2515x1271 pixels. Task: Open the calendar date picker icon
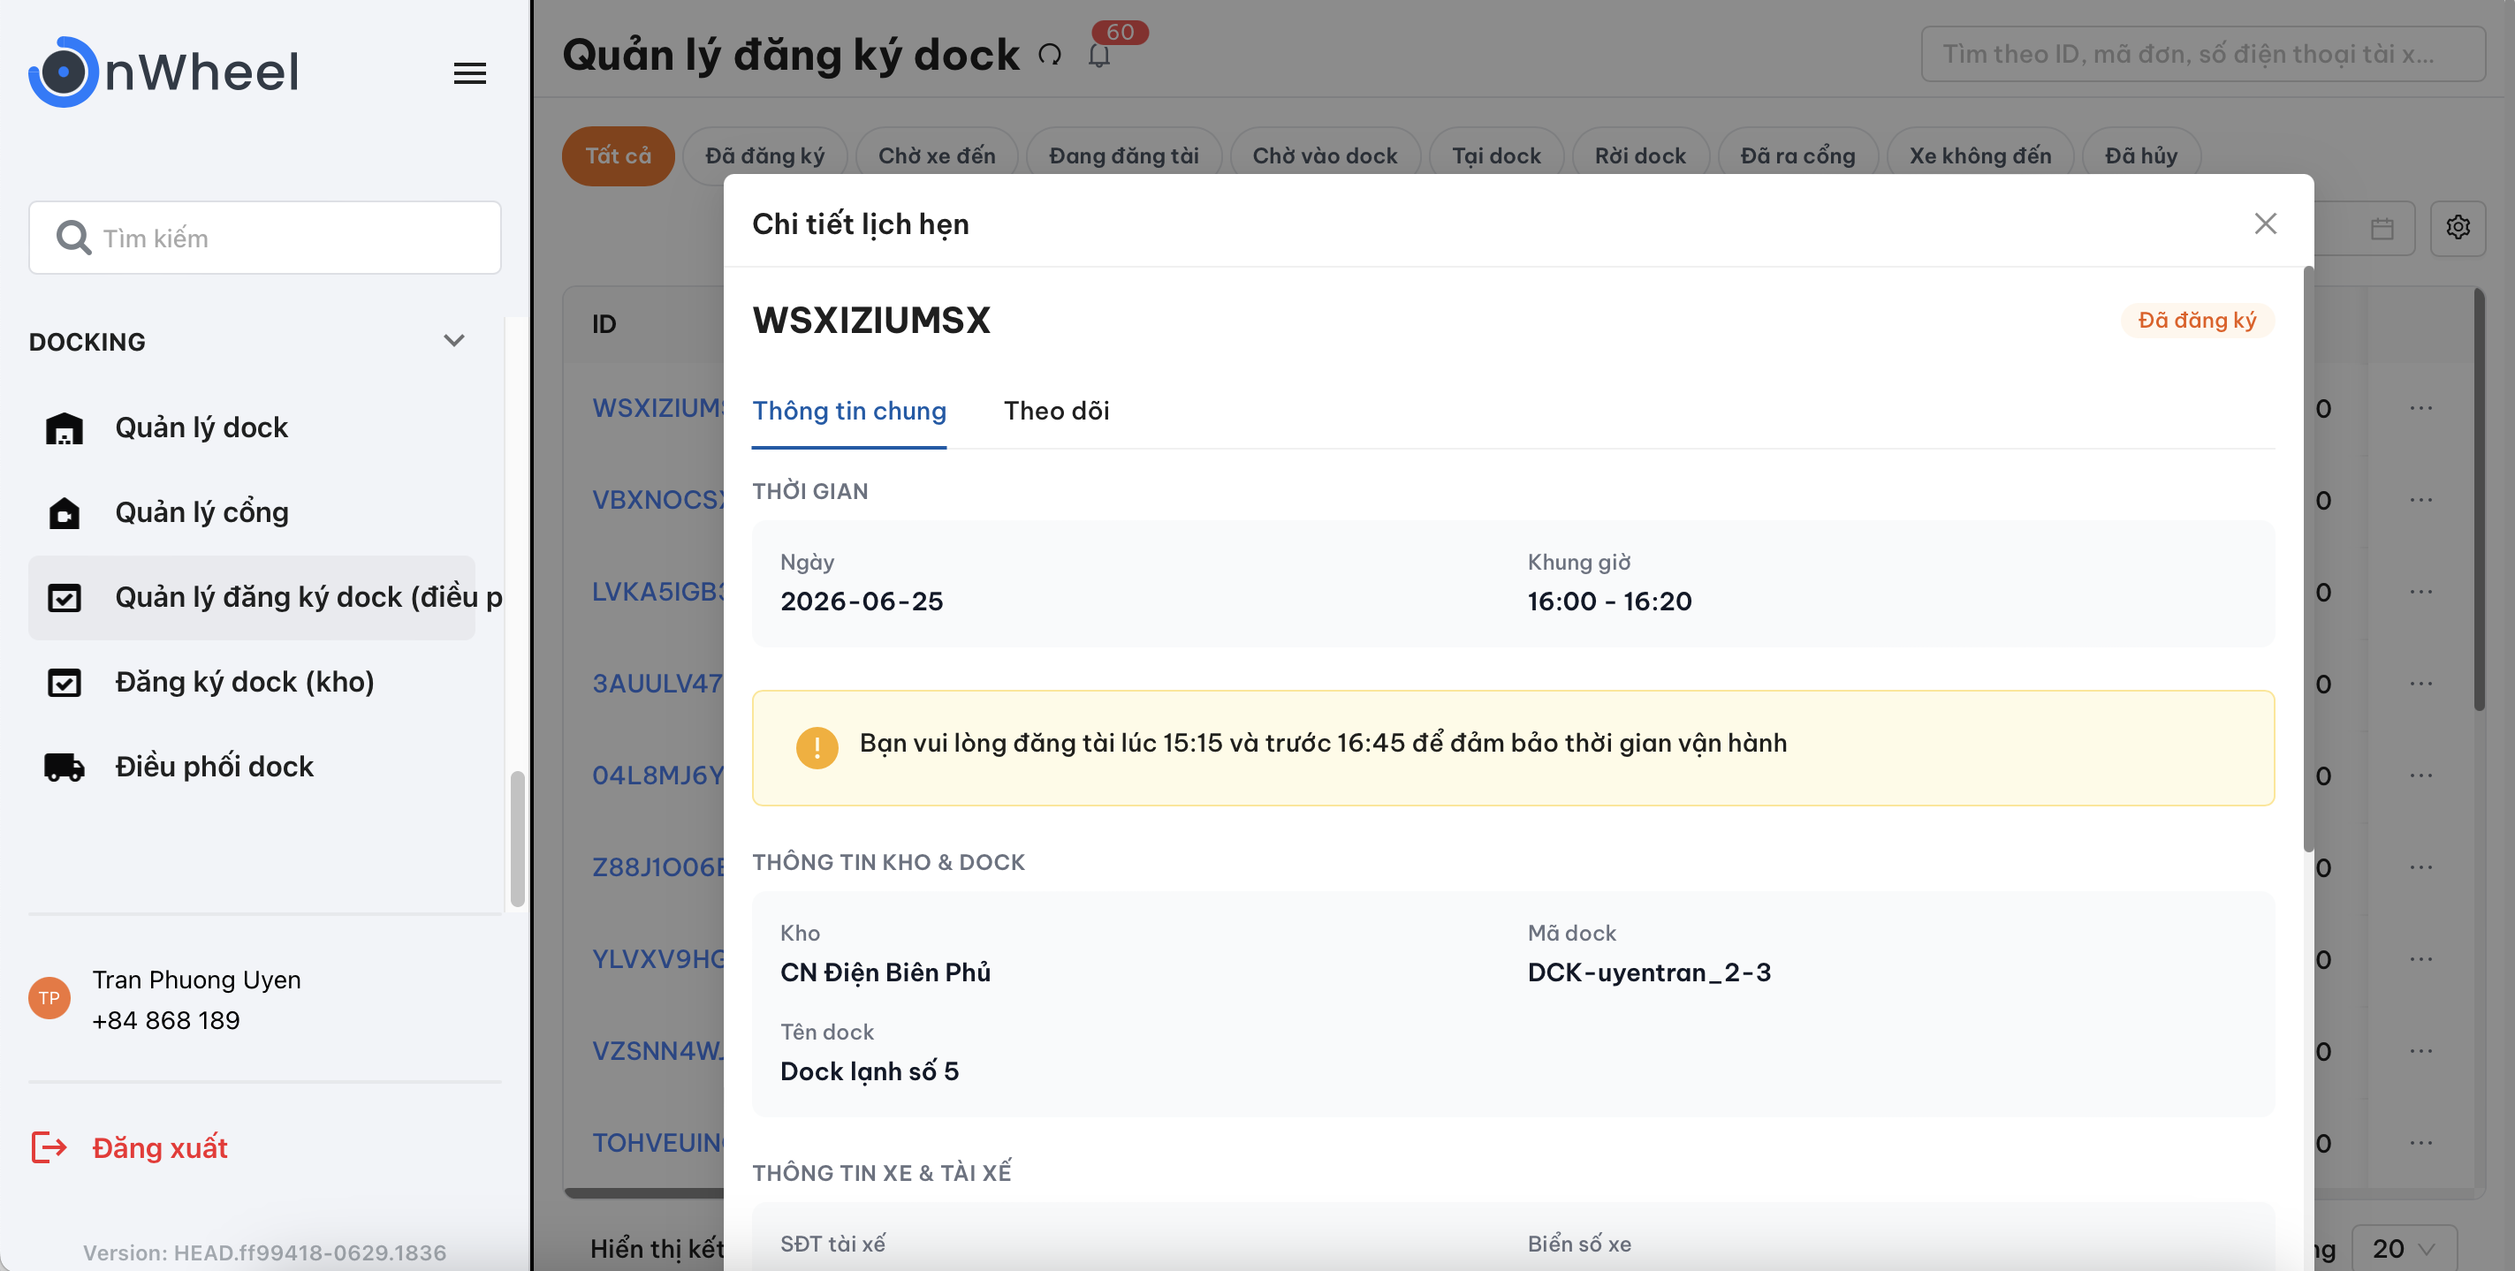click(2382, 229)
